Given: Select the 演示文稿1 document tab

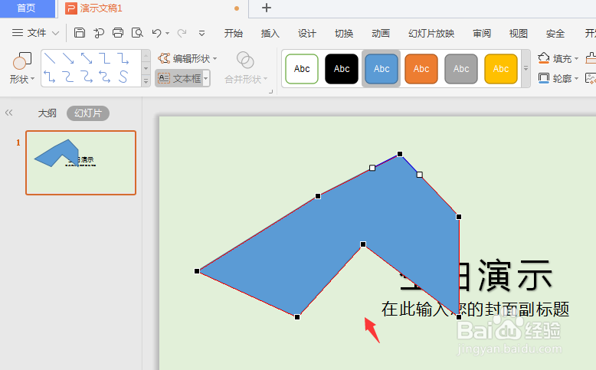Looking at the screenshot, I should [100, 8].
